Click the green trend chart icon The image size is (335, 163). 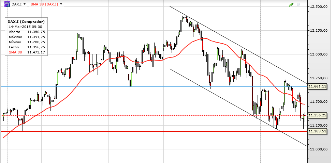291,5
